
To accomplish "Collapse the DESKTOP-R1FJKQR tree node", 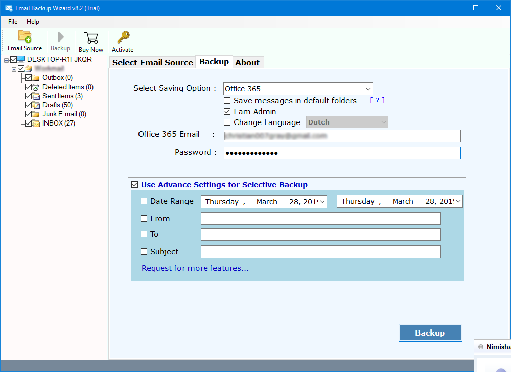I will coord(6,60).
